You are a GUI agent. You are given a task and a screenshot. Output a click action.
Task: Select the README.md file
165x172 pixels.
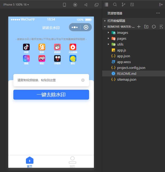click(x=133, y=73)
